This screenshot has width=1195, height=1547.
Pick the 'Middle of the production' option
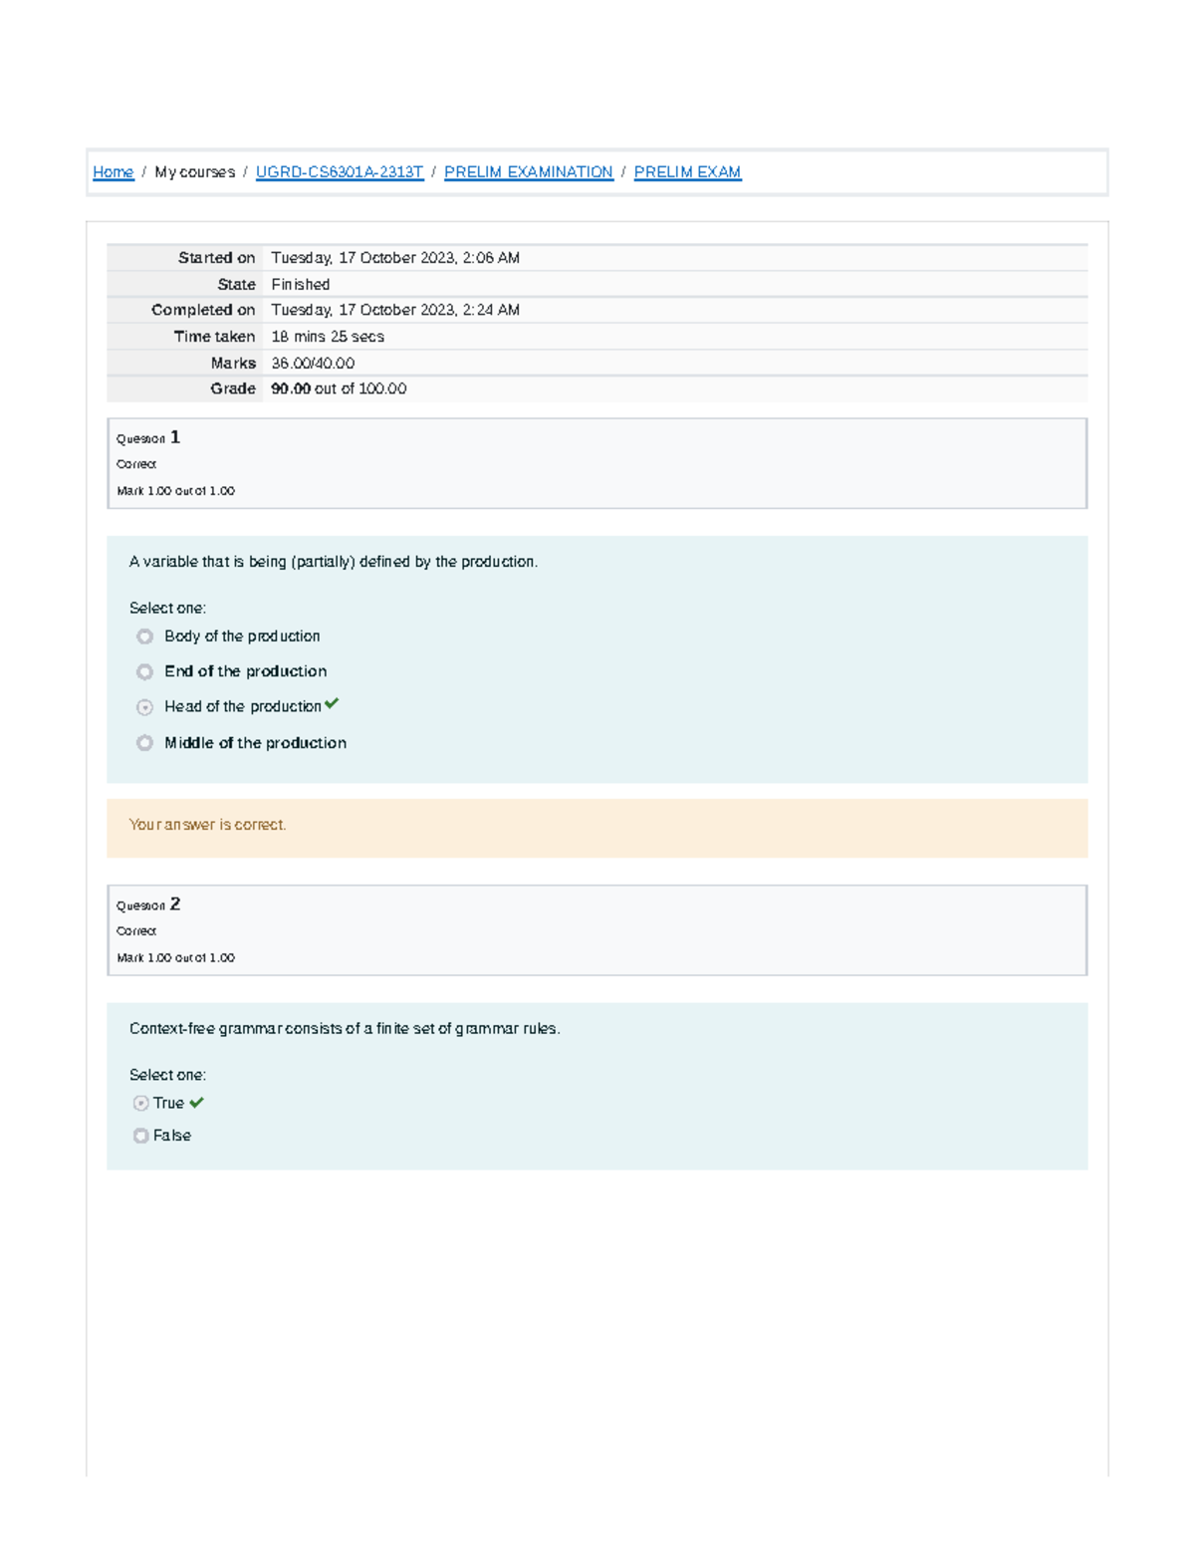click(144, 743)
